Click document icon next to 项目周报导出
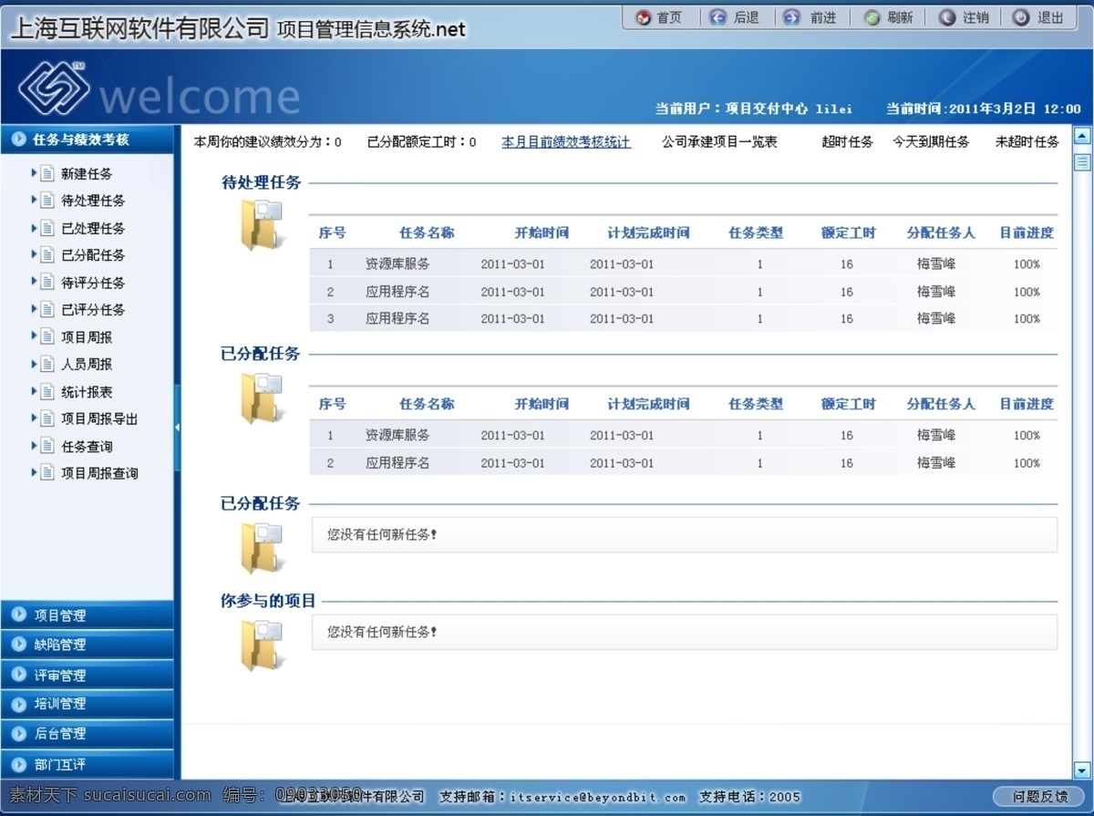 click(47, 418)
